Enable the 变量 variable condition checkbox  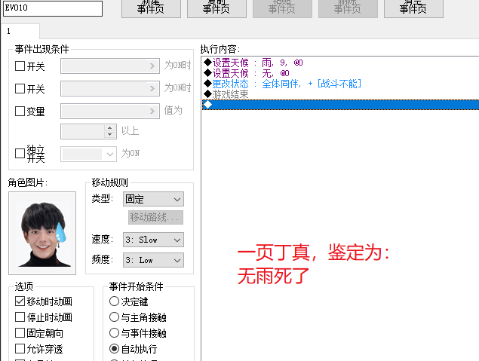20,111
